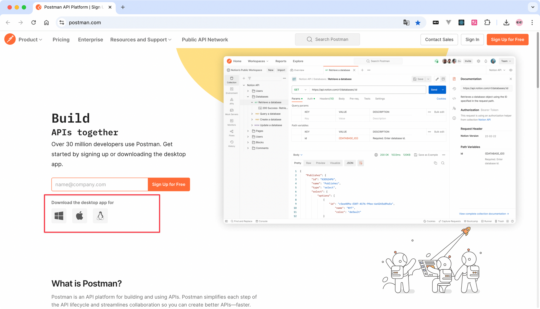The image size is (540, 309).
Task: Click the Flows icon in sidebar
Action: click(231, 133)
